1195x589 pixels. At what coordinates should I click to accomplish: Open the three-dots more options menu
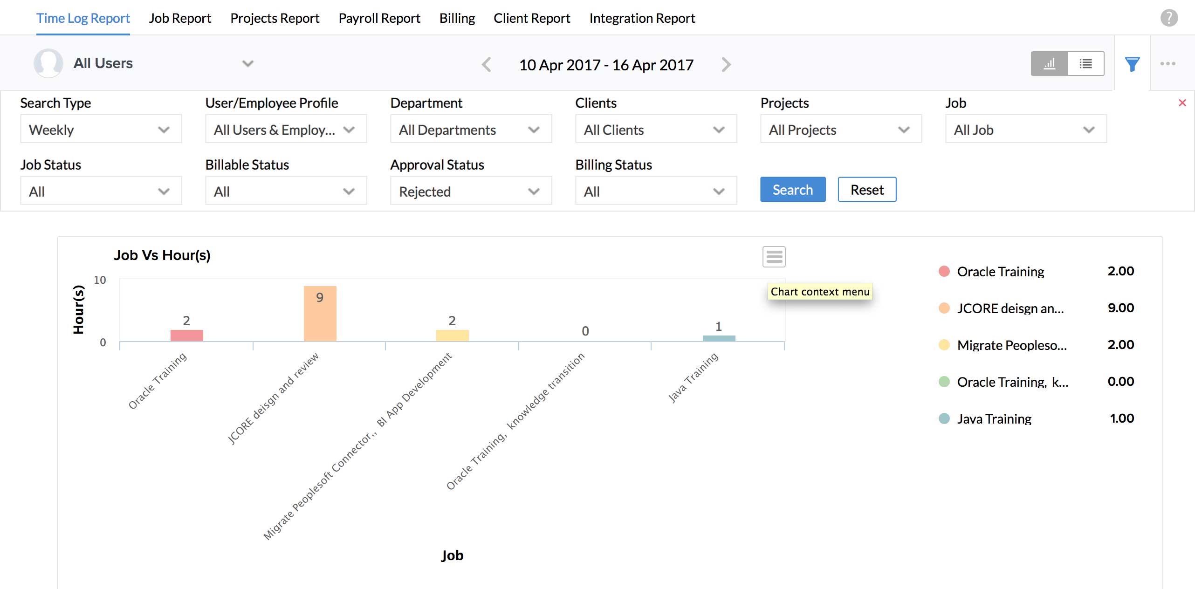pos(1168,64)
